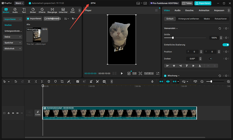Open the Filter panel

(x=73, y=10)
